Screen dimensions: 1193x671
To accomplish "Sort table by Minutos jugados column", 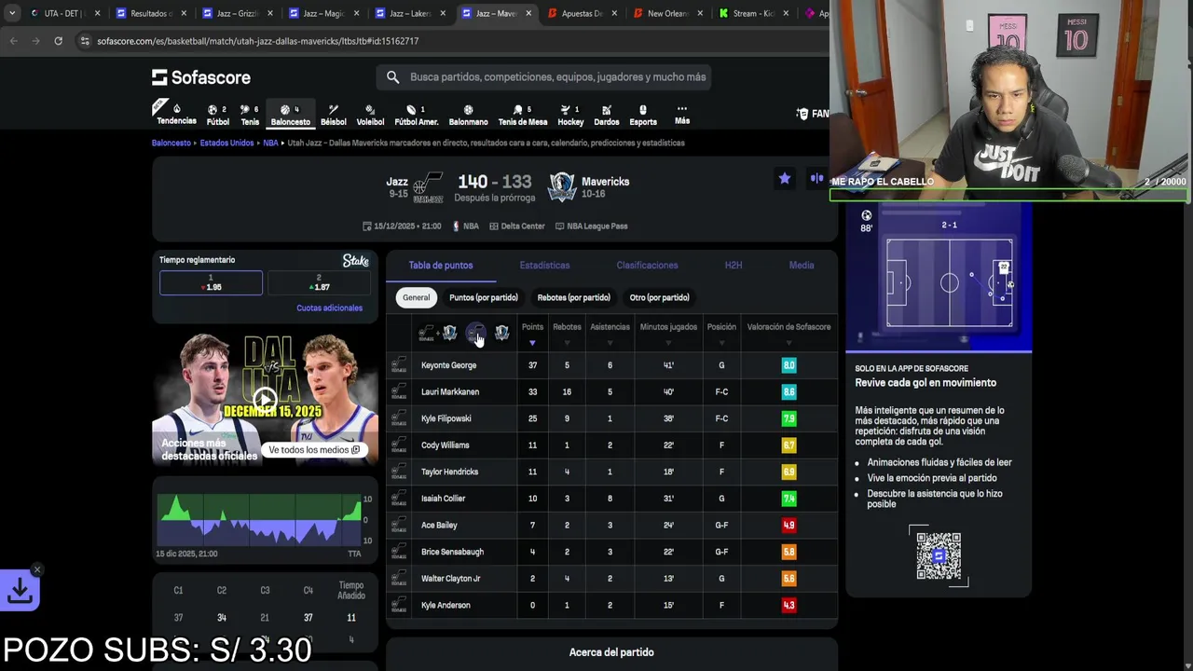I will click(x=668, y=334).
